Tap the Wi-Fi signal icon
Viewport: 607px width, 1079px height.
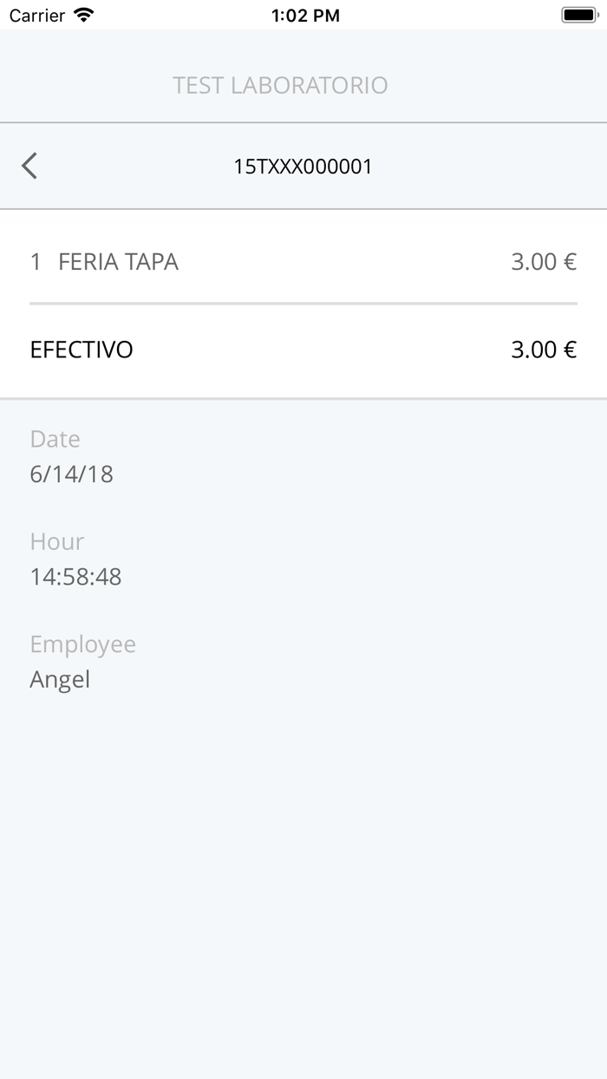coord(82,15)
